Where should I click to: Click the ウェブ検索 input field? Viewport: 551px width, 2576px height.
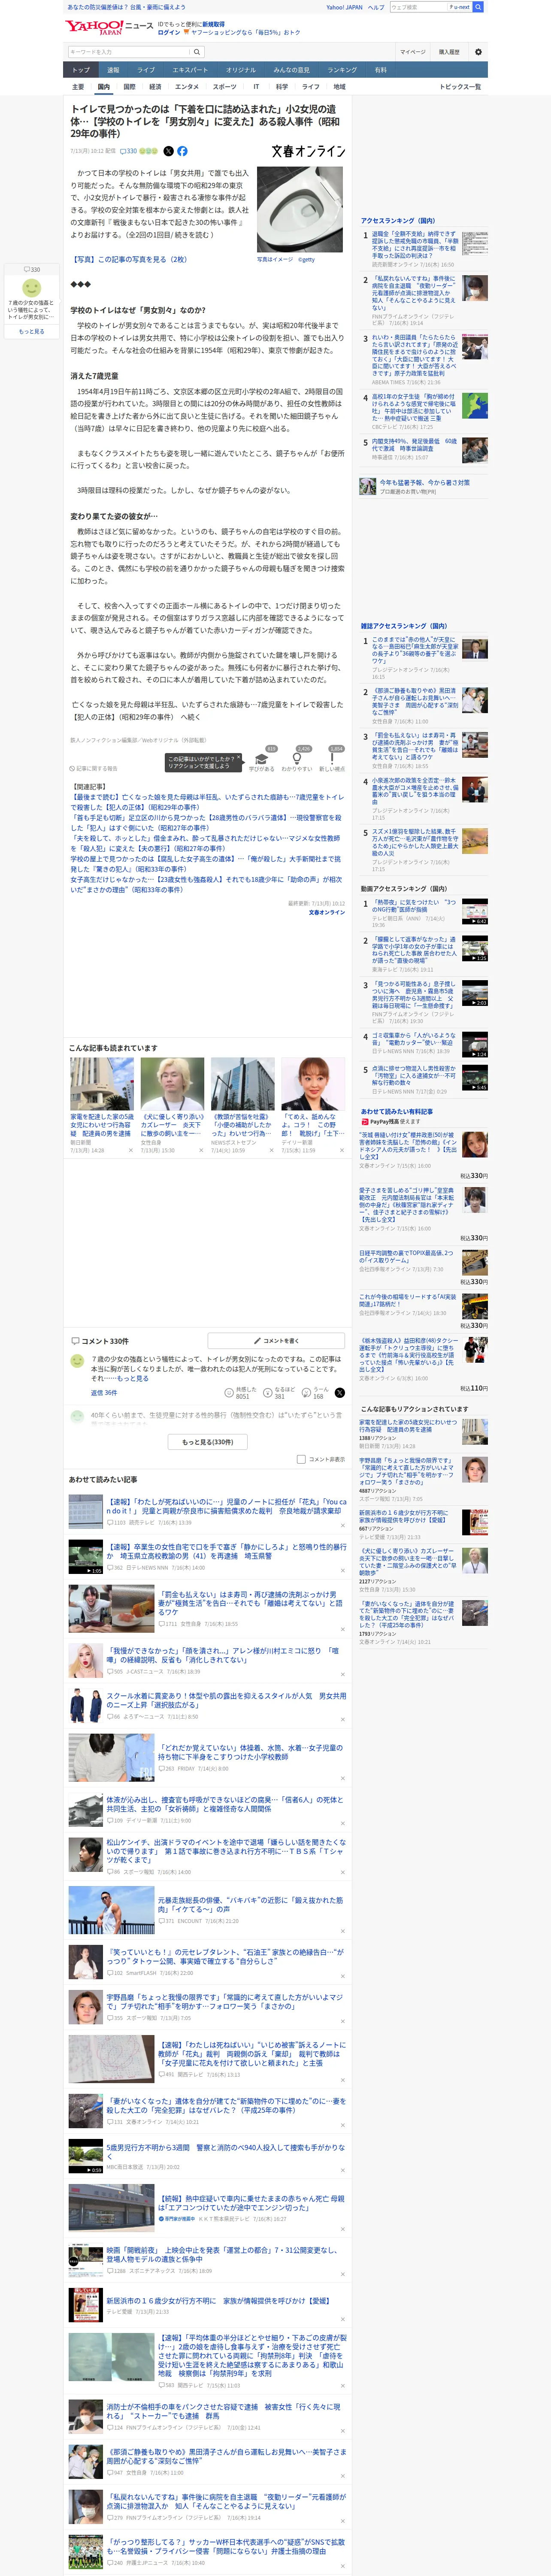(x=418, y=7)
